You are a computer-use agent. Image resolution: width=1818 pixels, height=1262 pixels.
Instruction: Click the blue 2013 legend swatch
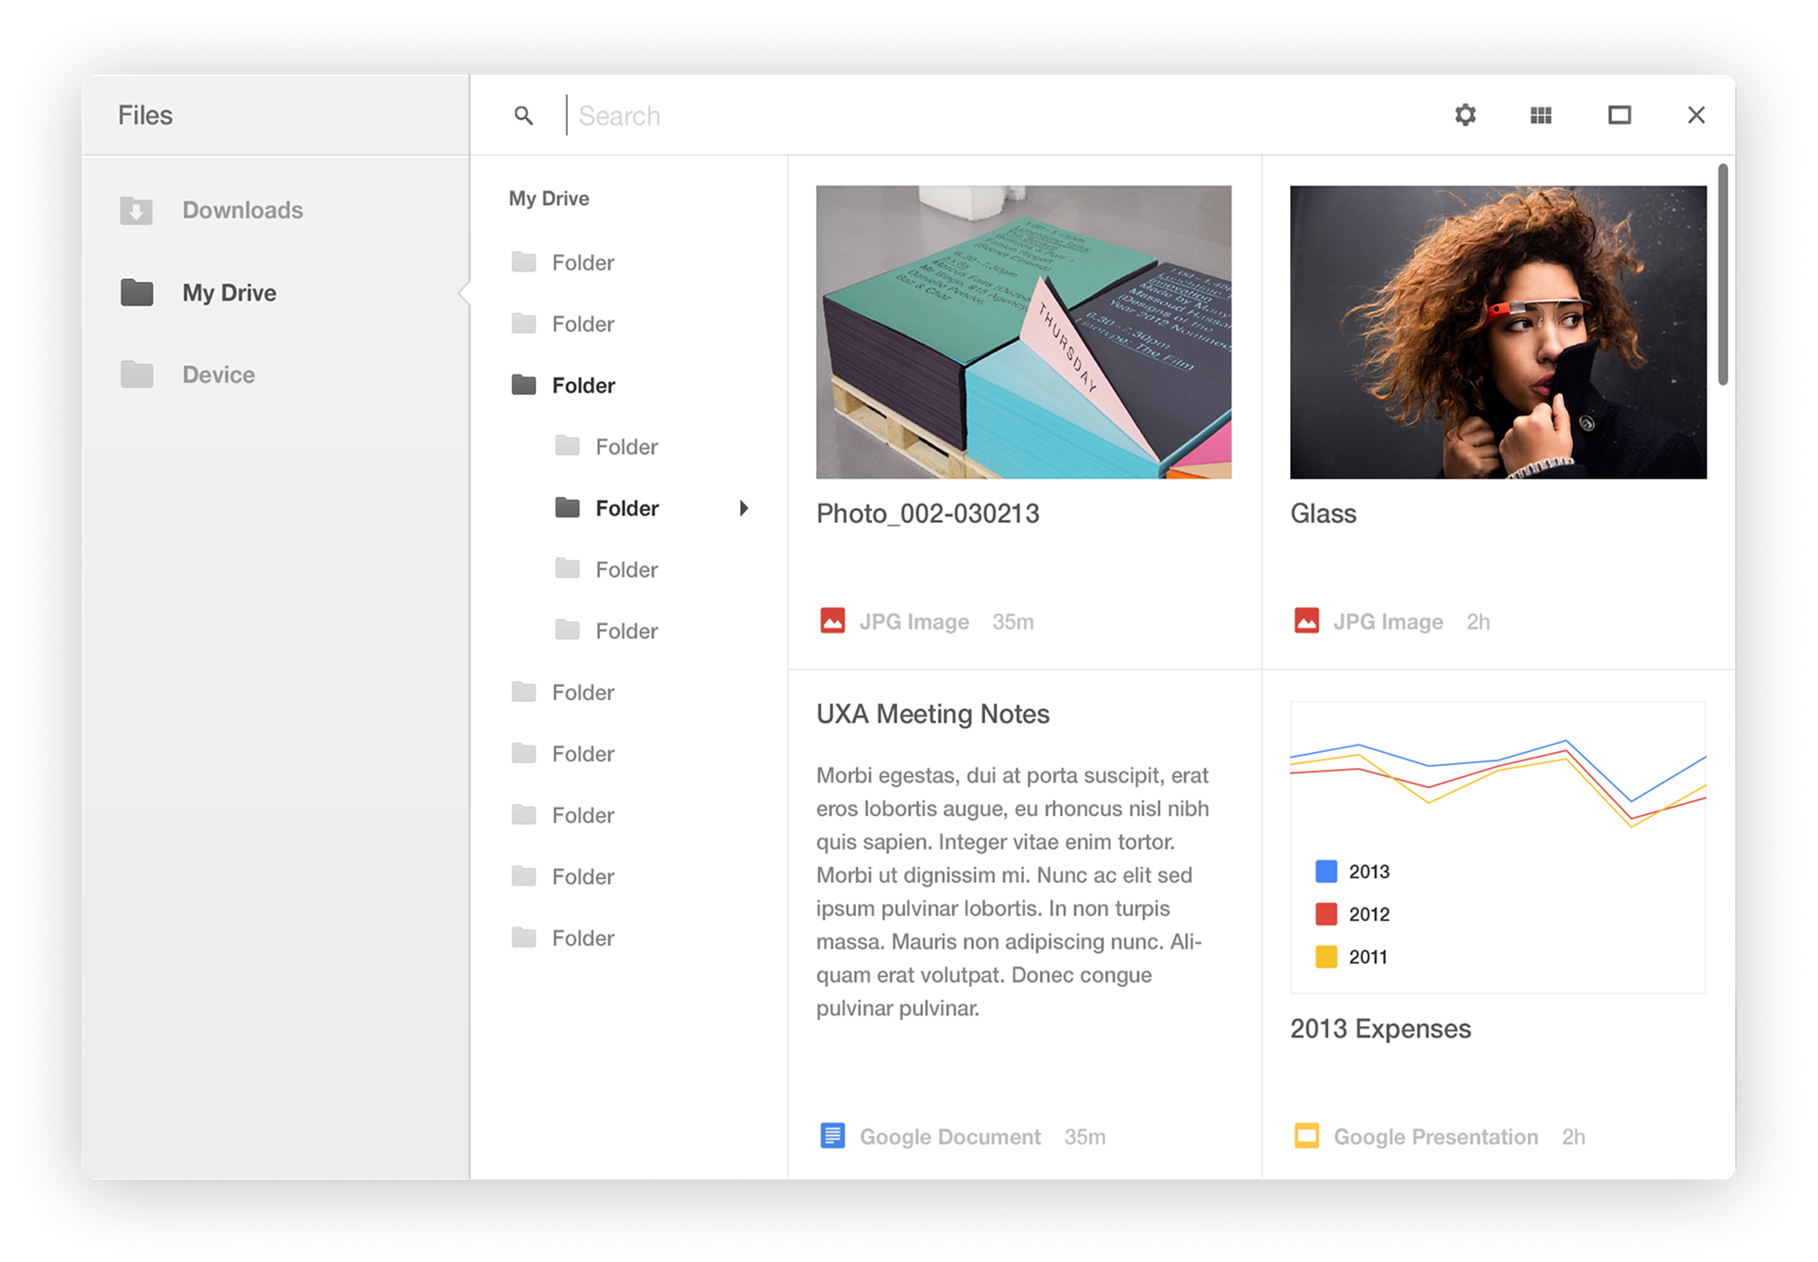[1326, 872]
